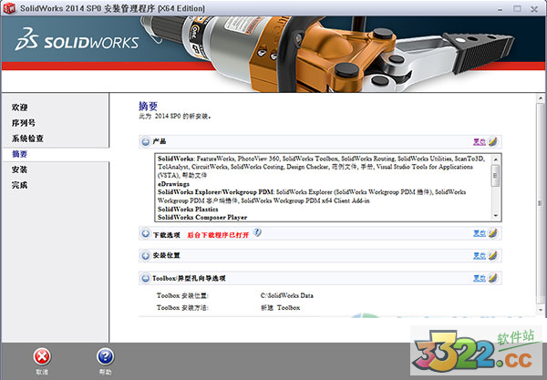Click the red 取消 cancel icon
Image resolution: width=547 pixels, height=380 pixels.
coord(42,356)
